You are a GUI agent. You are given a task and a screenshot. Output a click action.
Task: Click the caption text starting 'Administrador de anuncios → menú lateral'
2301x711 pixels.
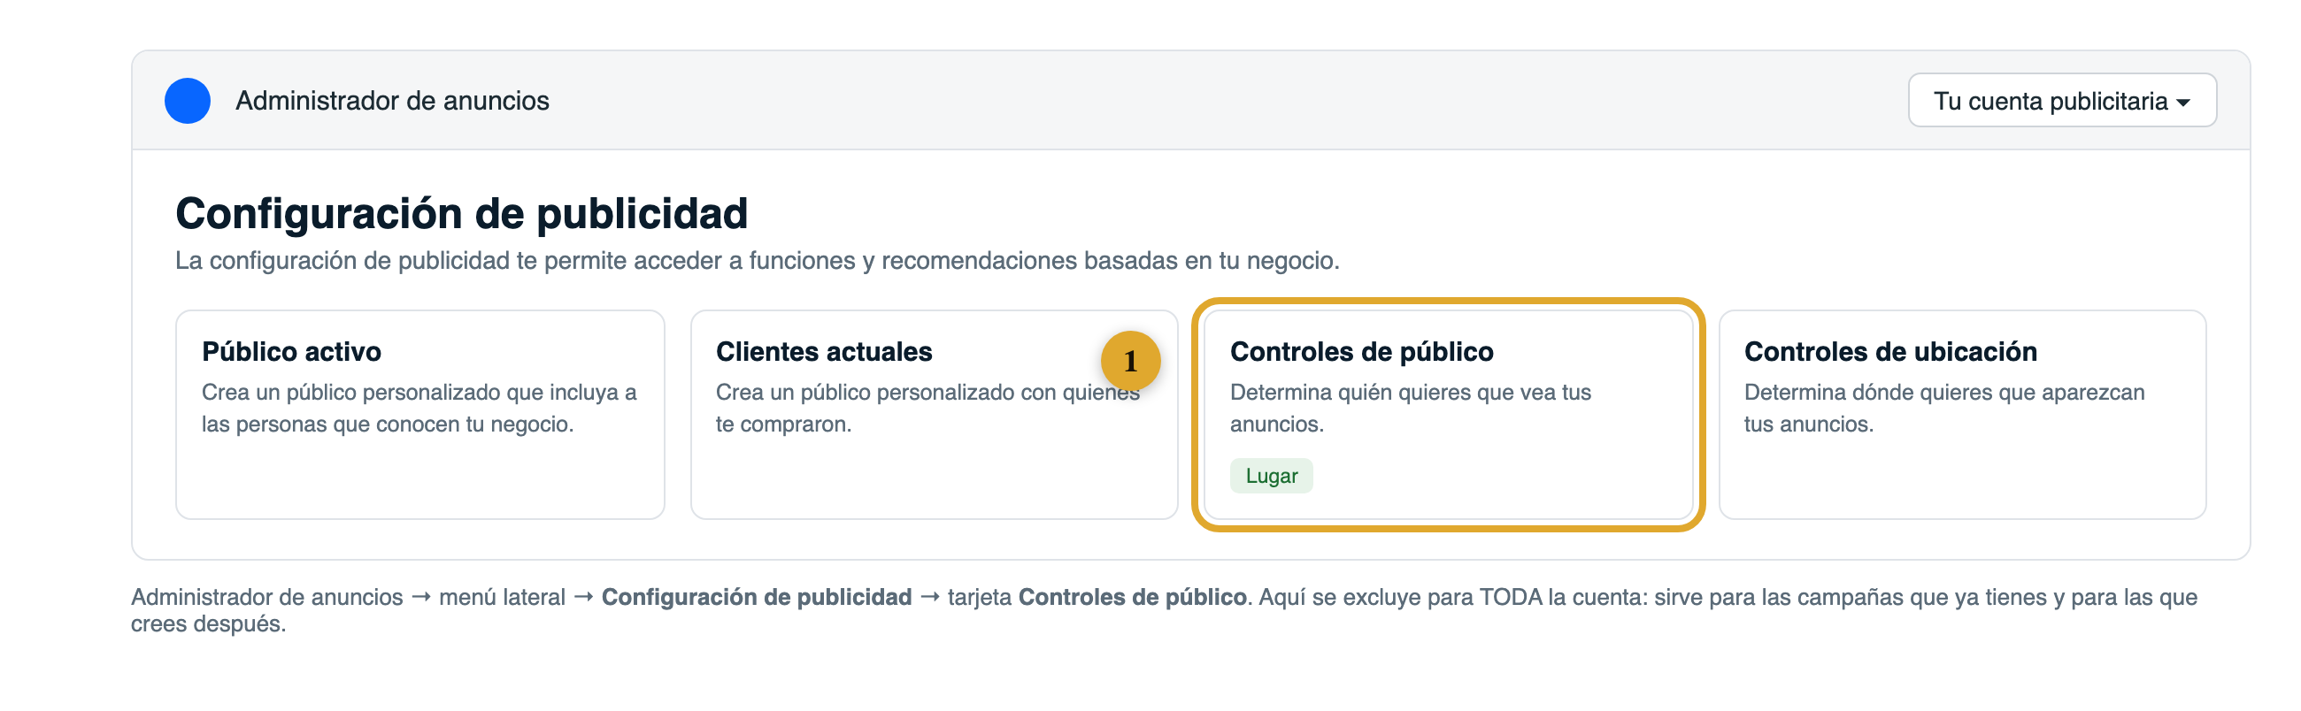(x=1164, y=610)
